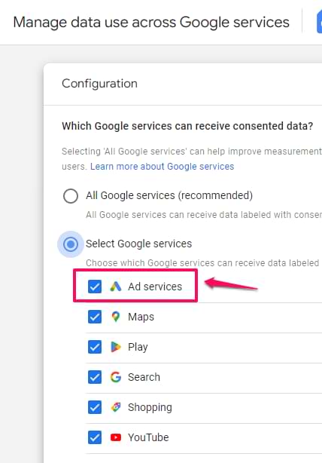Click the Google Maps pin icon
The width and height of the screenshot is (322, 463).
point(116,317)
